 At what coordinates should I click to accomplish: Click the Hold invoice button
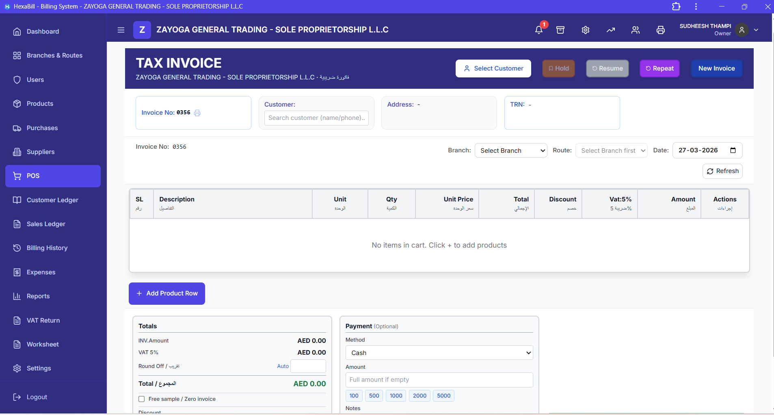point(559,68)
